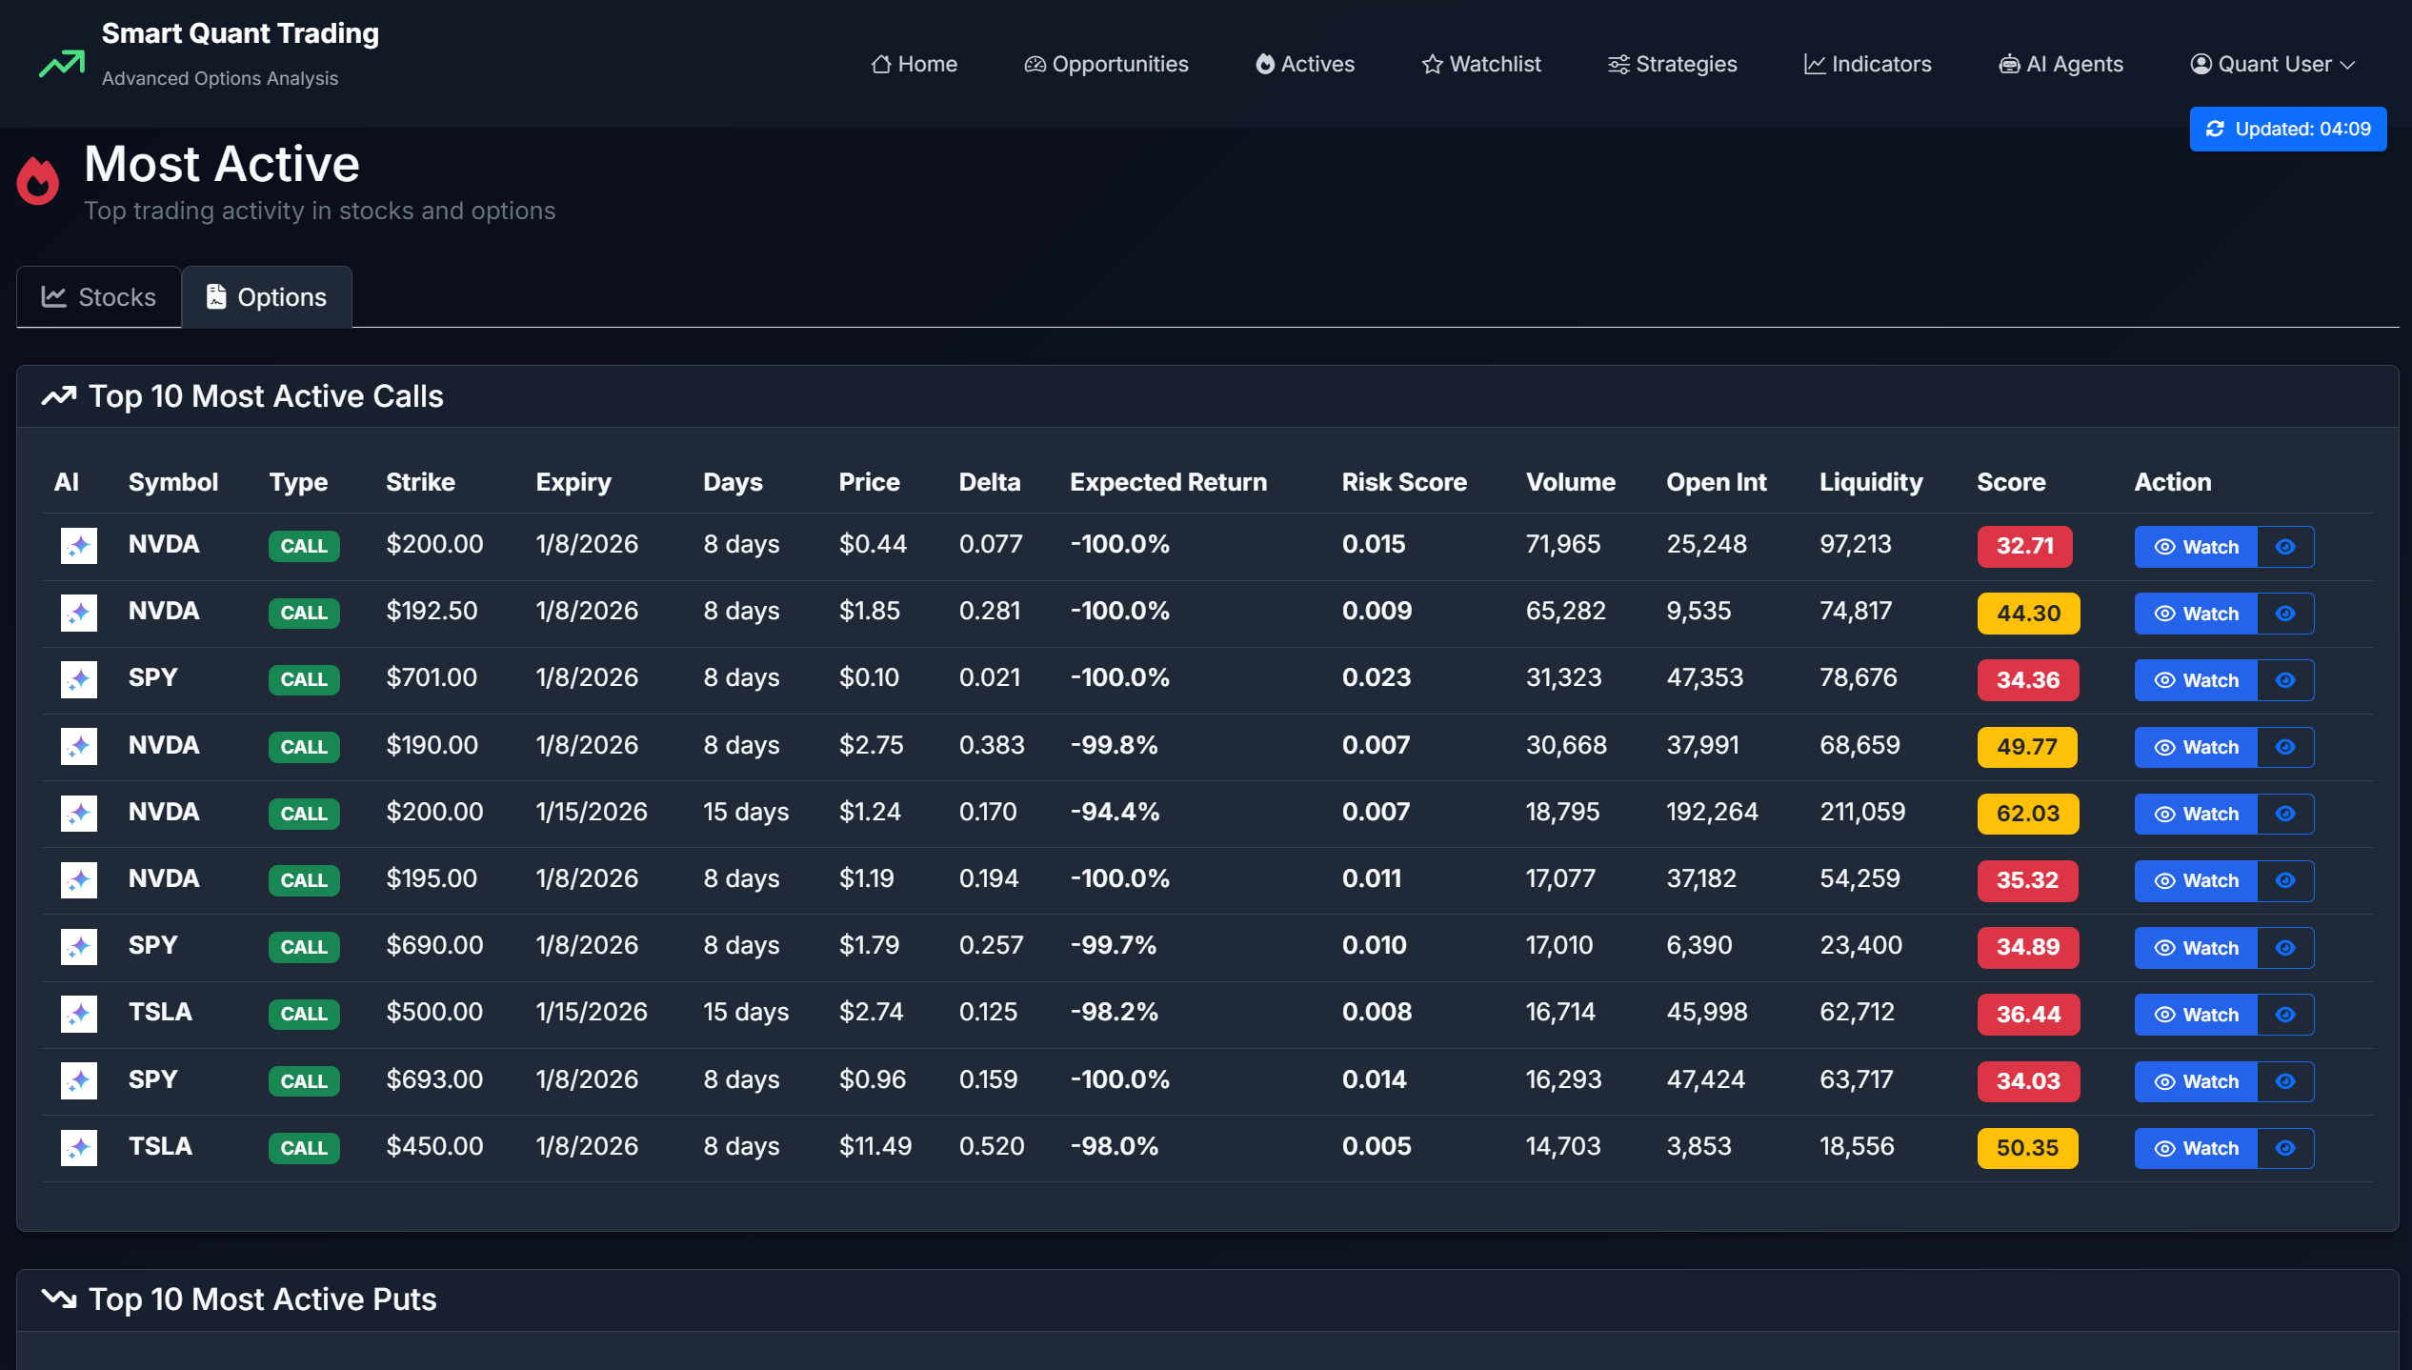The image size is (2412, 1370).
Task: Select the Home icon in the navigation bar
Action: pos(882,64)
